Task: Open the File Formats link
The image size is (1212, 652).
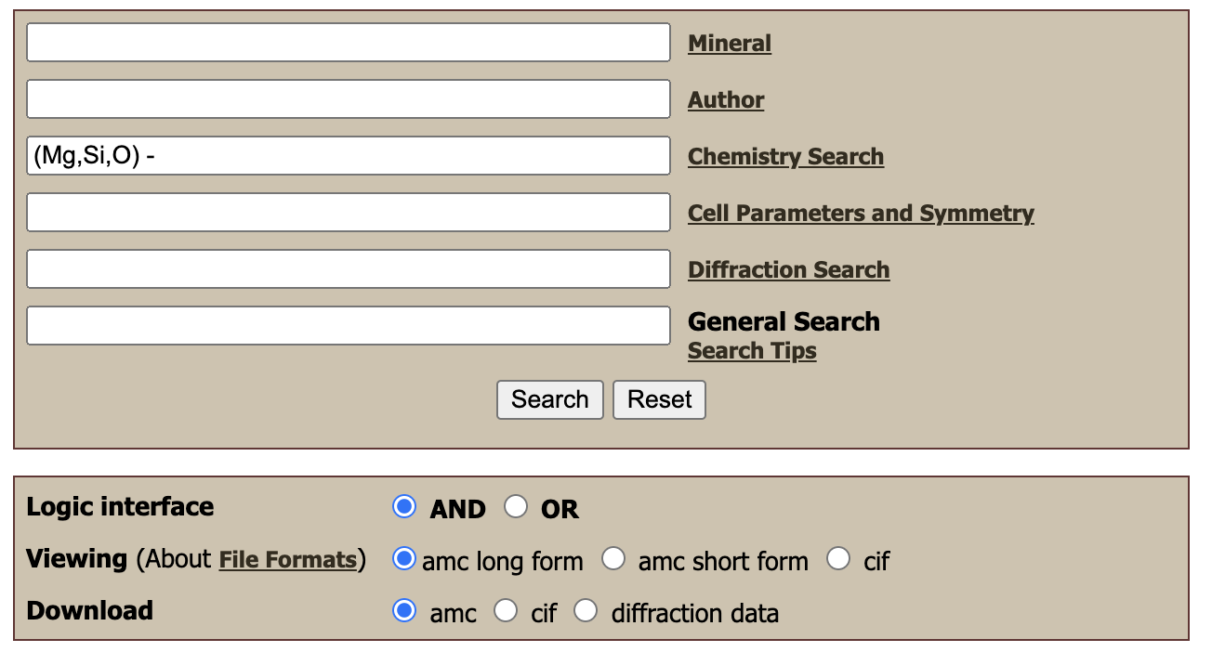Action: pos(288,560)
